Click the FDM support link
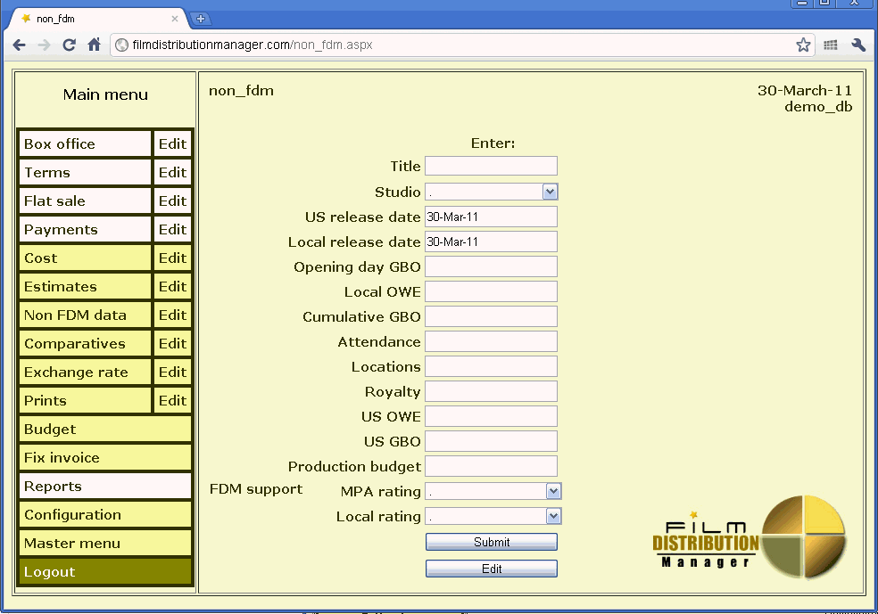 coord(255,489)
